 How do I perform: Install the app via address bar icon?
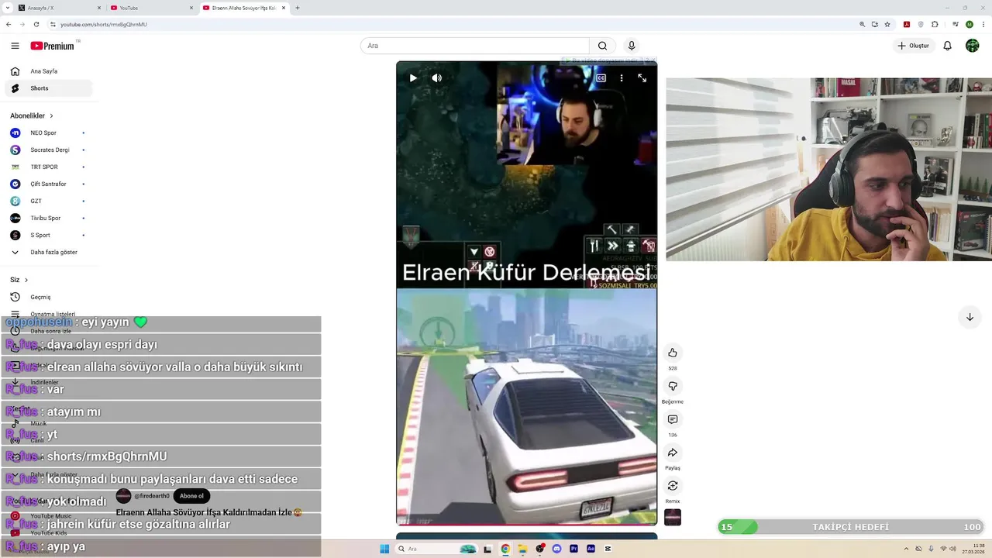[875, 24]
